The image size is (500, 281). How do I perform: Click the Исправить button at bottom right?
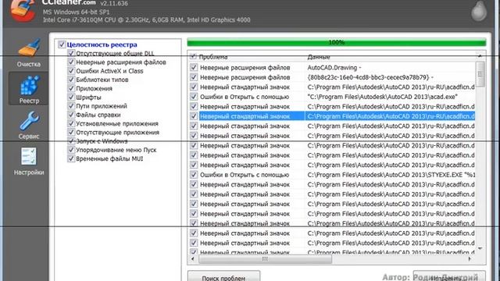coord(449,276)
